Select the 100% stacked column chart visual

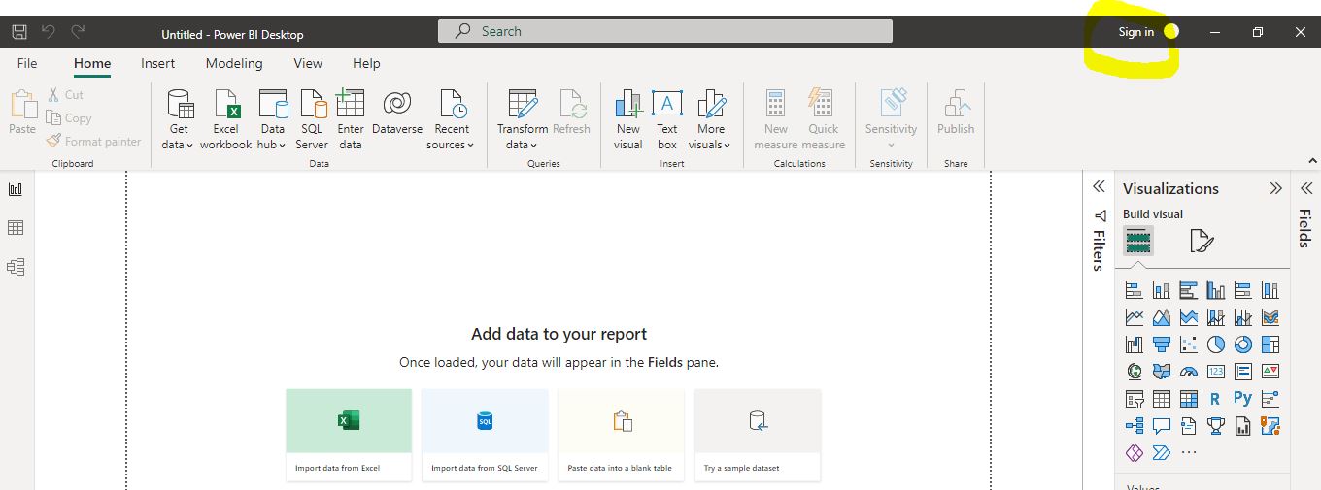[x=1270, y=290]
